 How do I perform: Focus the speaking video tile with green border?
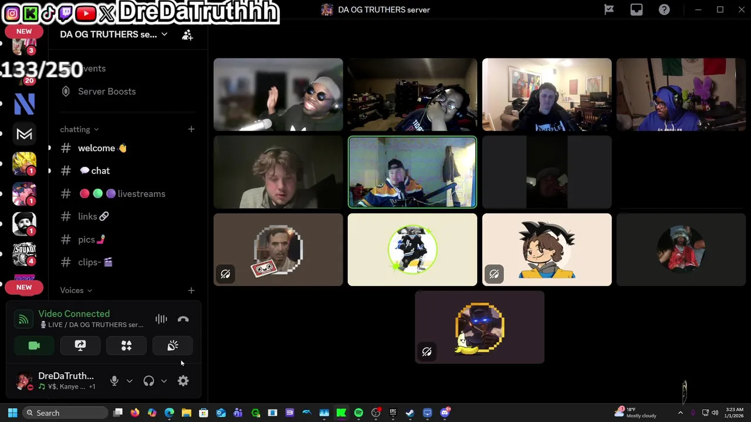pos(412,172)
